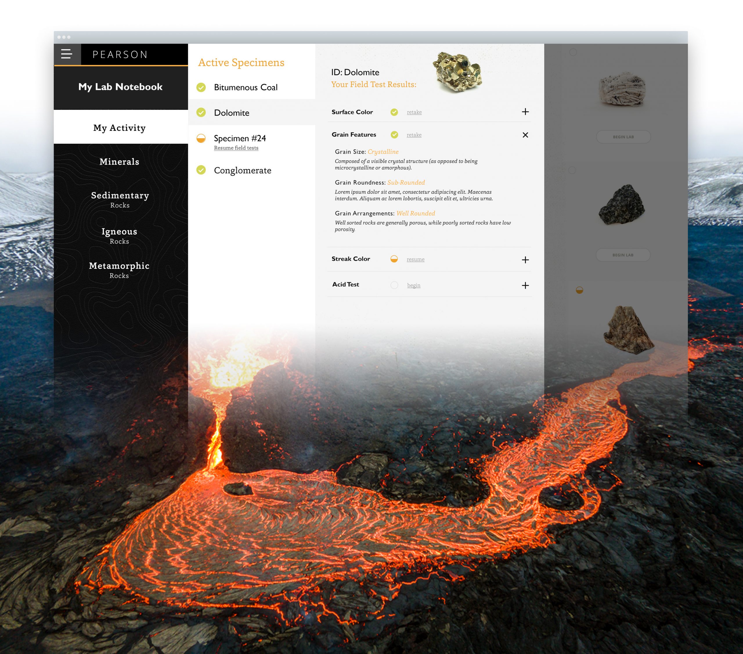This screenshot has width=743, height=654.
Task: Open the hamburger menu icon
Action: (x=66, y=54)
